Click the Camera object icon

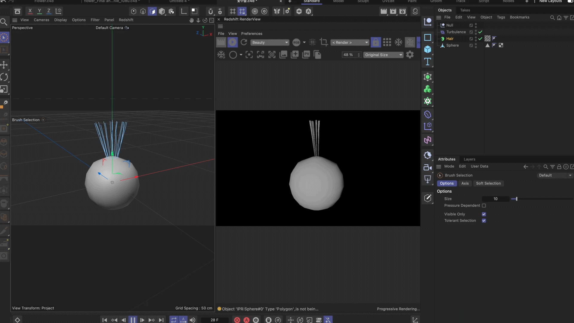click(428, 167)
